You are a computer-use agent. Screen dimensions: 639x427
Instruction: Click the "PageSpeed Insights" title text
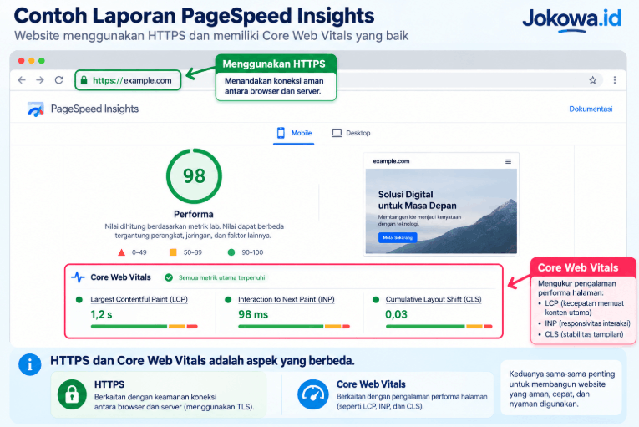click(x=94, y=109)
